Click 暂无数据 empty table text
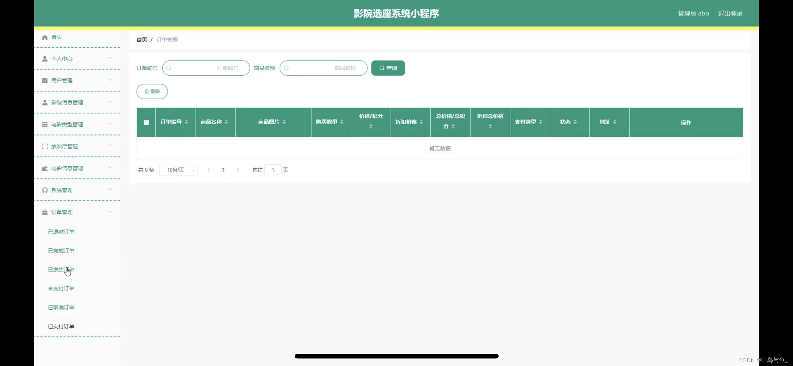This screenshot has width=793, height=366. click(x=440, y=149)
